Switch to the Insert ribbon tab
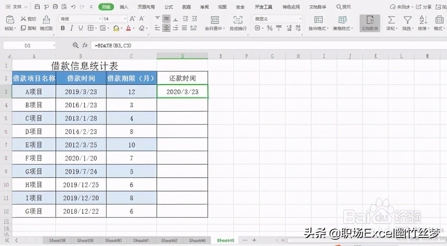447x246 pixels. point(124,7)
